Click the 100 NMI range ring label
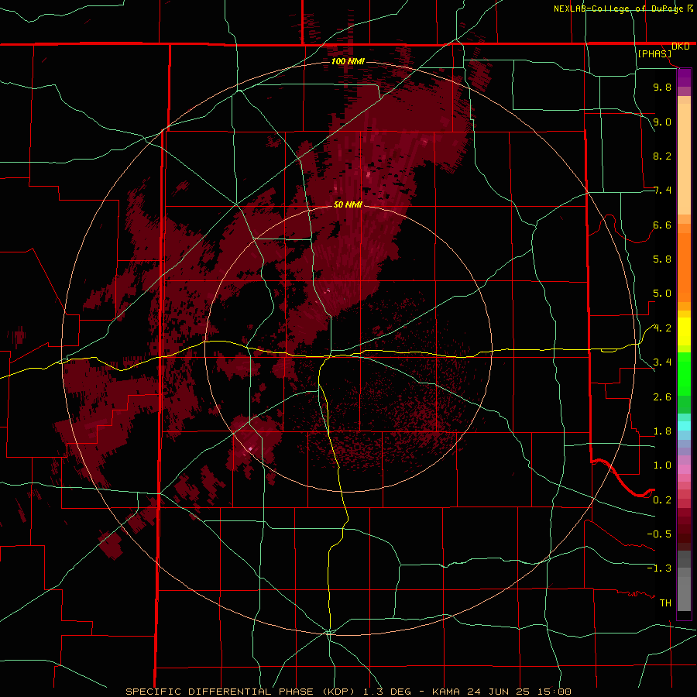This screenshot has width=697, height=697. tap(348, 61)
